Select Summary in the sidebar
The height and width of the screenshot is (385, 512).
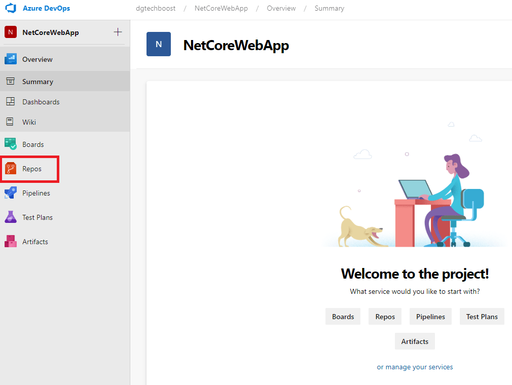click(38, 82)
